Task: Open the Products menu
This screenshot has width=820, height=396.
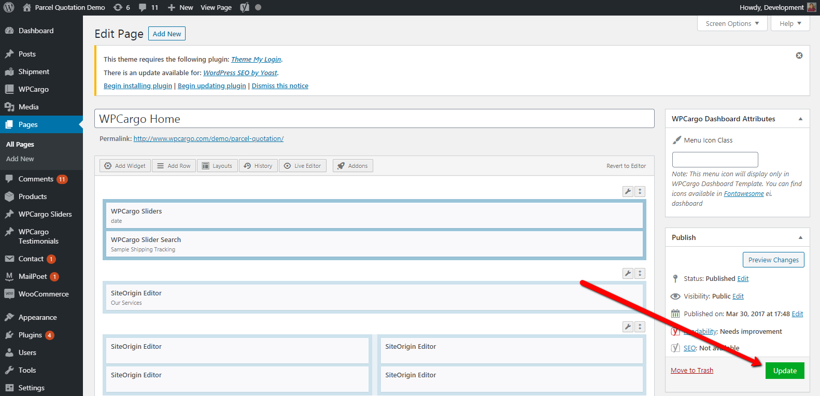Action: 41,196
